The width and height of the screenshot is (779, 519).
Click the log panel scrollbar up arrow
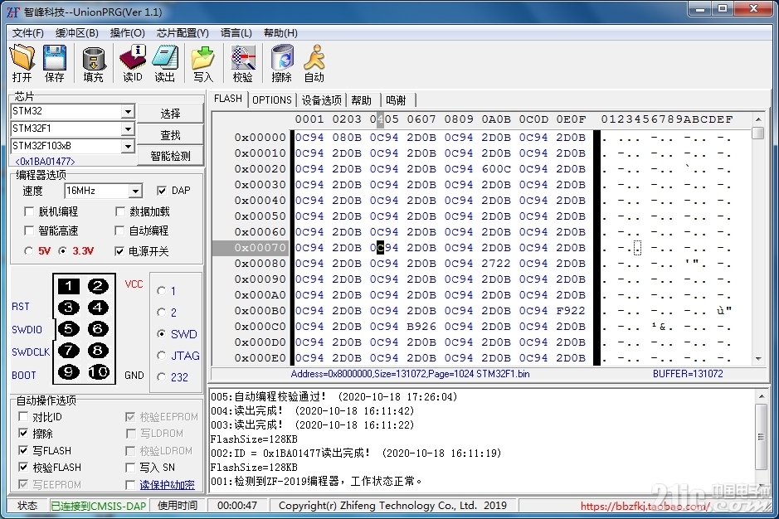point(761,396)
